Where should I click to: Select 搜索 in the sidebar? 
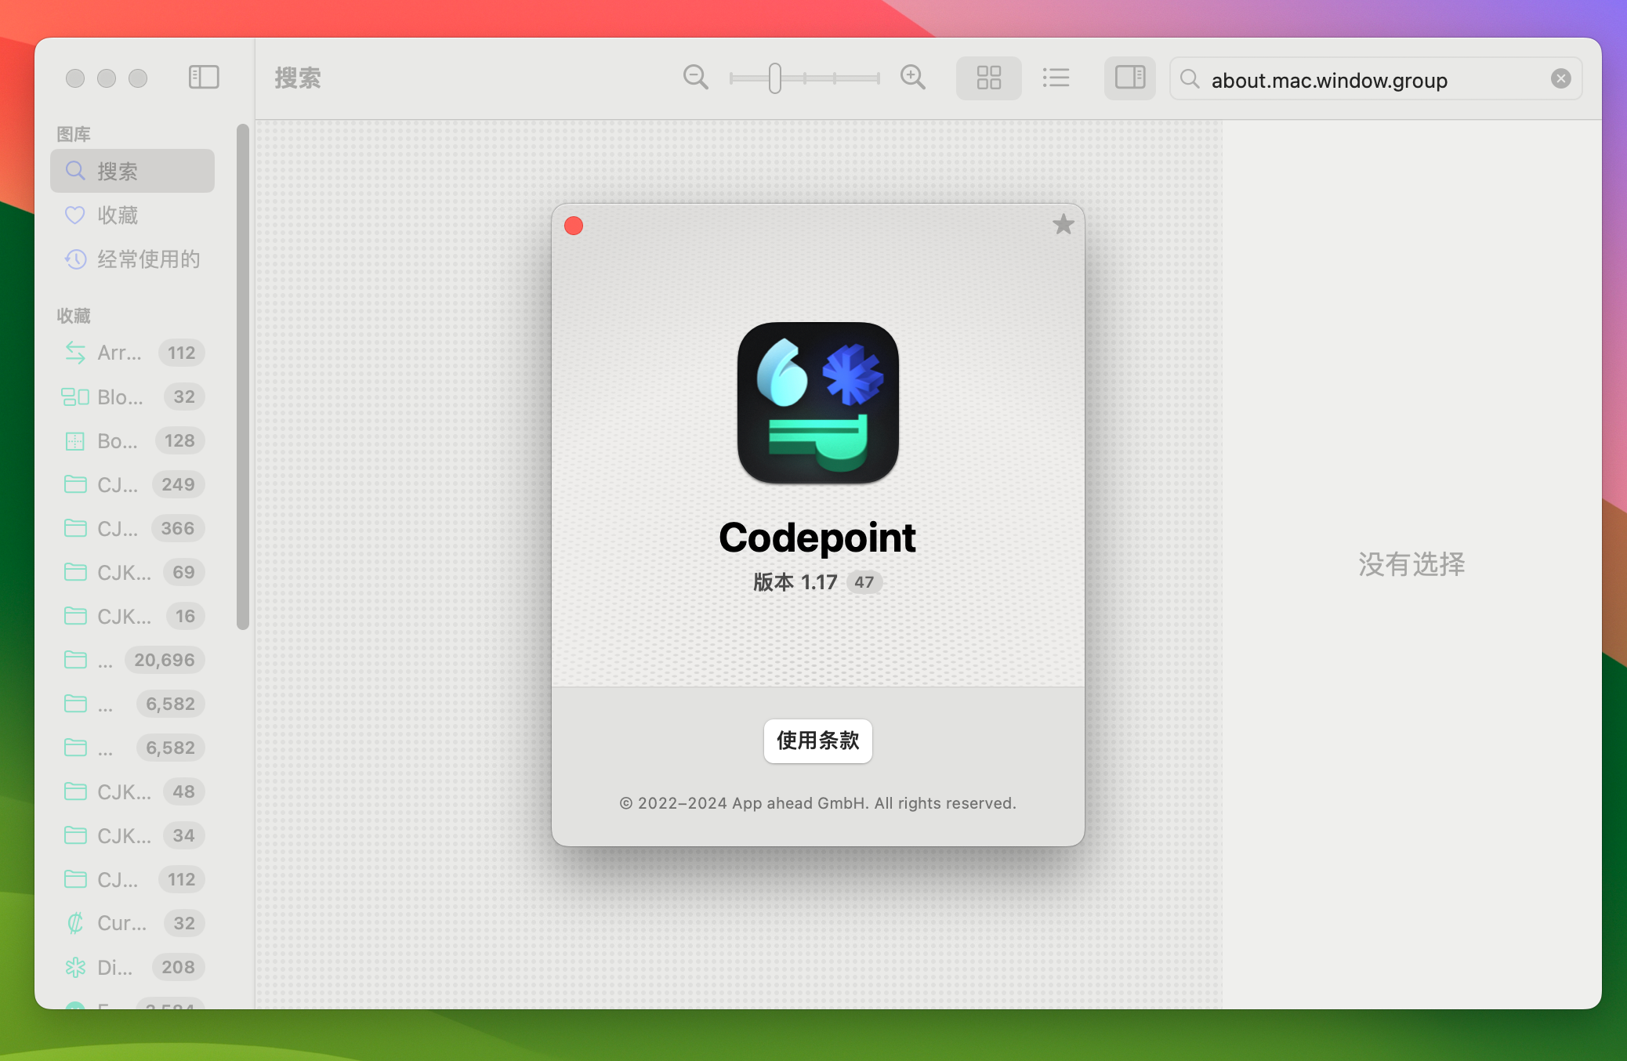pos(132,171)
